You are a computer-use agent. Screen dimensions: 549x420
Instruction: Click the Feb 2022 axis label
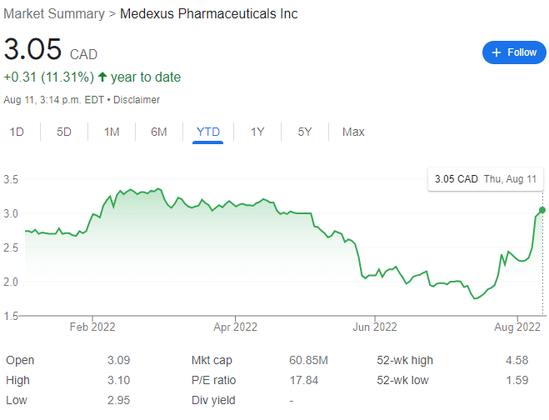(x=92, y=327)
